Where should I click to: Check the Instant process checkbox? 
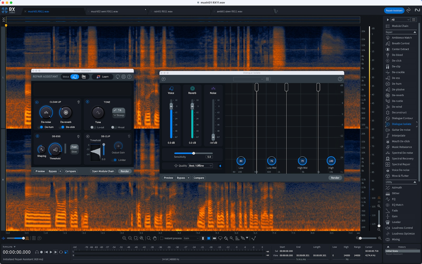pos(162,238)
